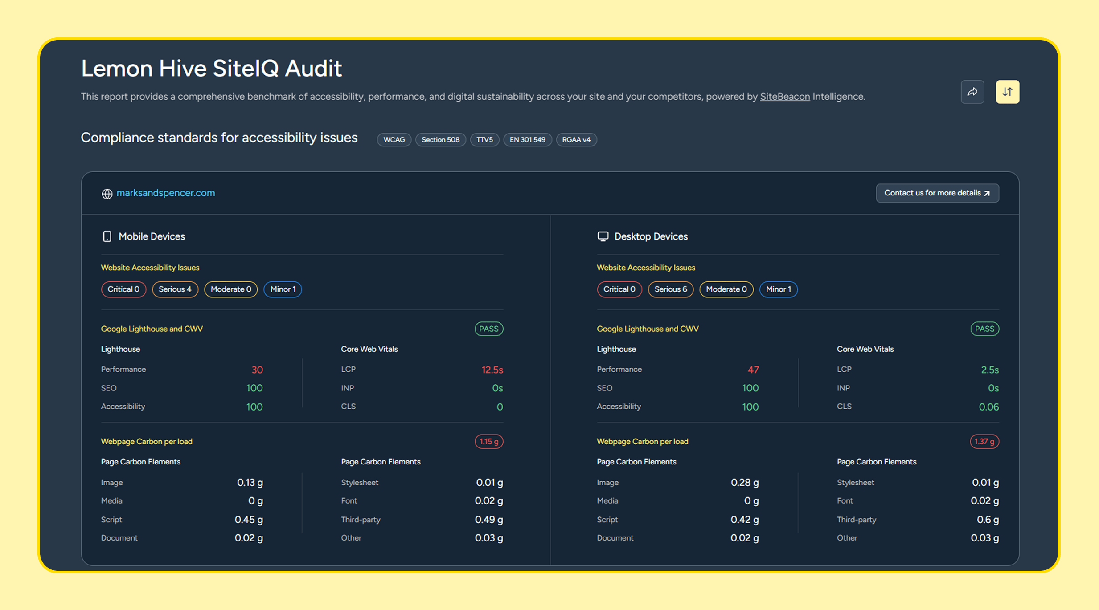Image resolution: width=1099 pixels, height=610 pixels.
Task: Click the mobile Moderate 0 badge
Action: [231, 289]
